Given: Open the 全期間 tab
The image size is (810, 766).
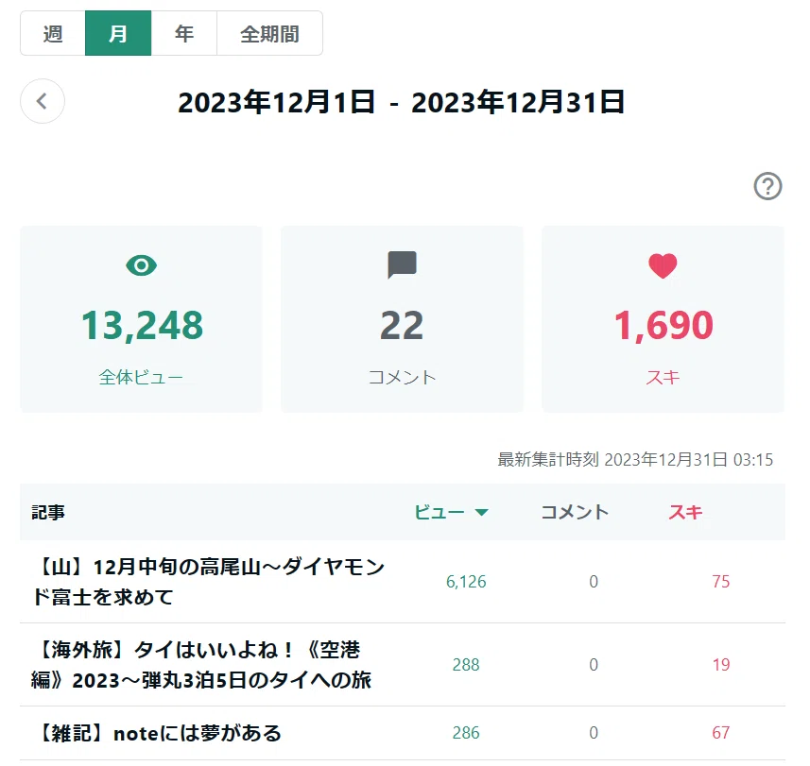Looking at the screenshot, I should click(269, 34).
